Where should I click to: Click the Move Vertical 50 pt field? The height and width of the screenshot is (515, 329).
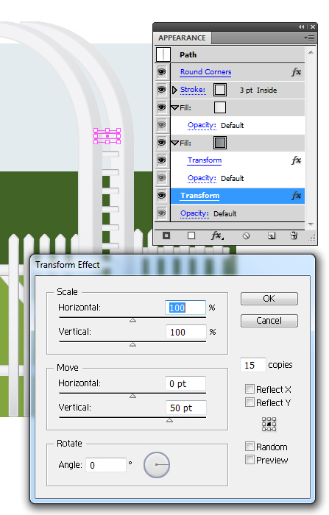[x=185, y=408]
